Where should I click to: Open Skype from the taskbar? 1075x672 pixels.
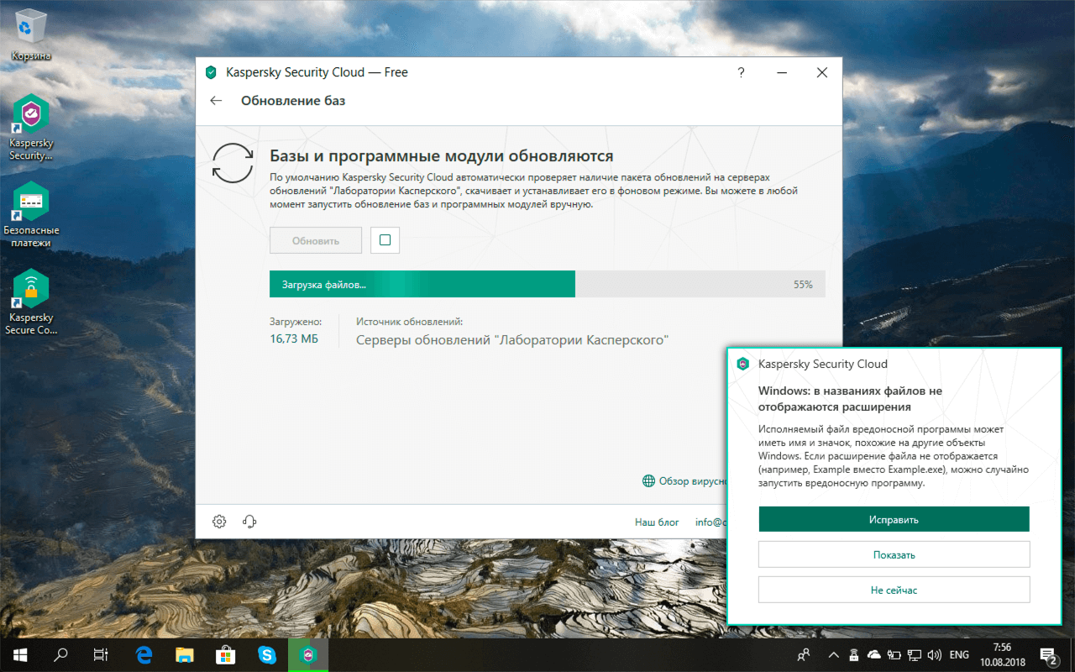tap(267, 654)
